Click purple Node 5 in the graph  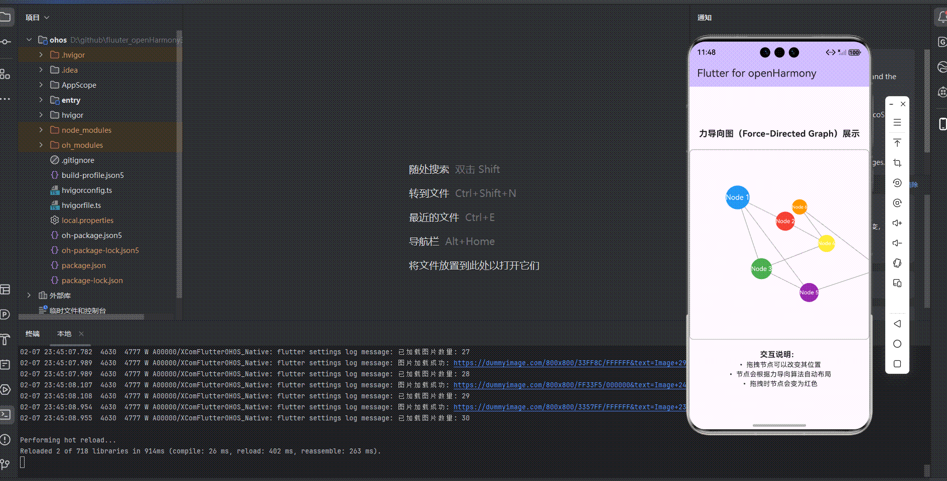pyautogui.click(x=809, y=292)
